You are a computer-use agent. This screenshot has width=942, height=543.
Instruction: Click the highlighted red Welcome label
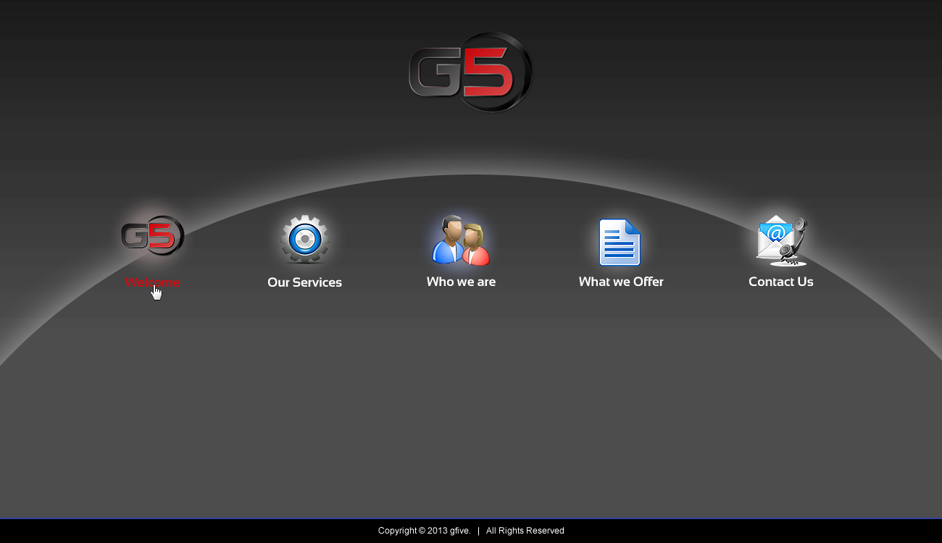152,282
